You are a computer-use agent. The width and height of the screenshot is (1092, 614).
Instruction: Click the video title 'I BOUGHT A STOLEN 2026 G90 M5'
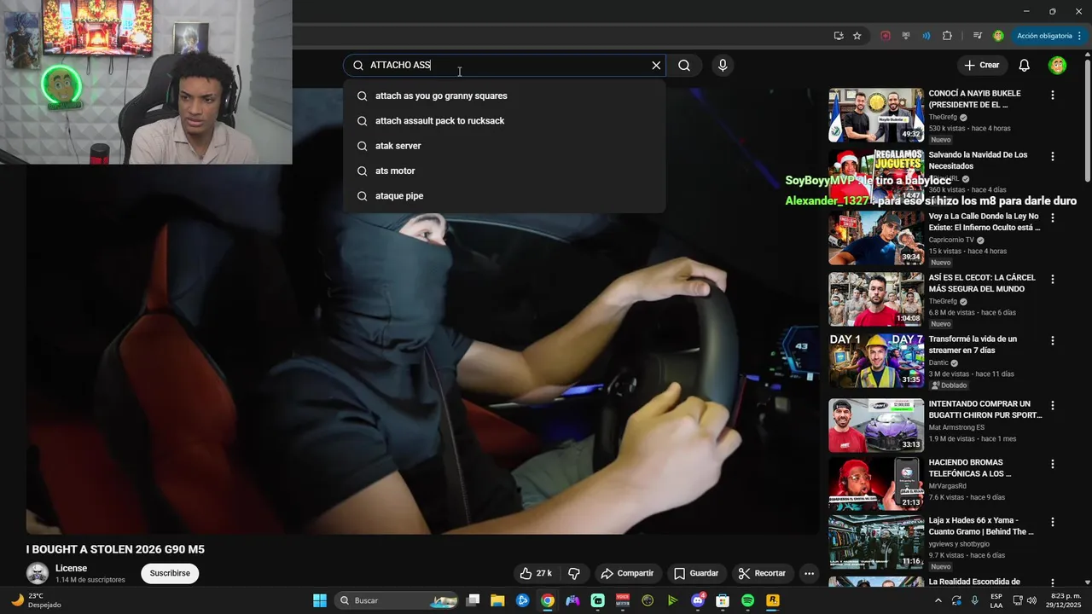[x=115, y=549]
